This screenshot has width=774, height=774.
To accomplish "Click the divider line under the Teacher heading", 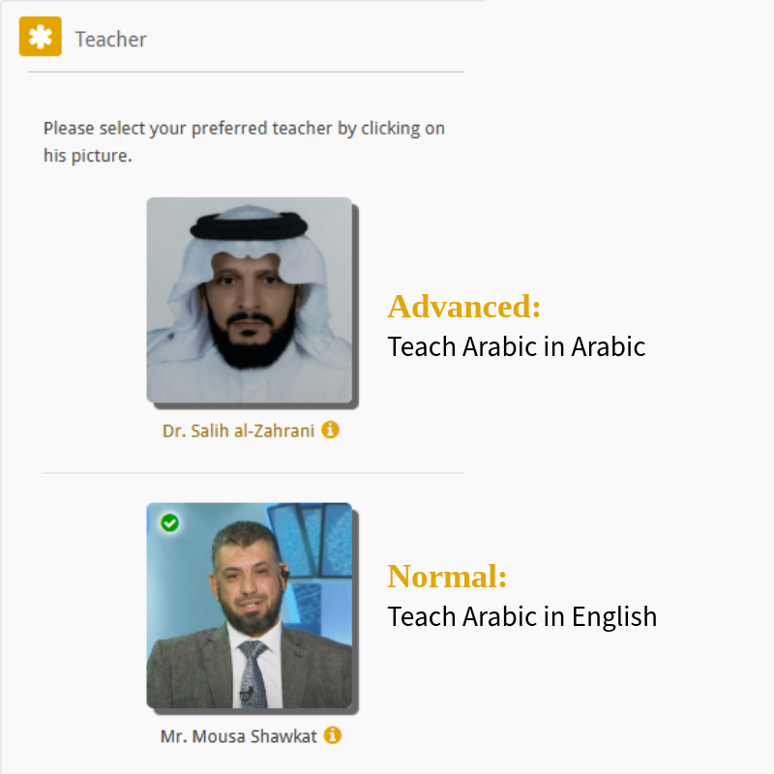I will (x=247, y=72).
